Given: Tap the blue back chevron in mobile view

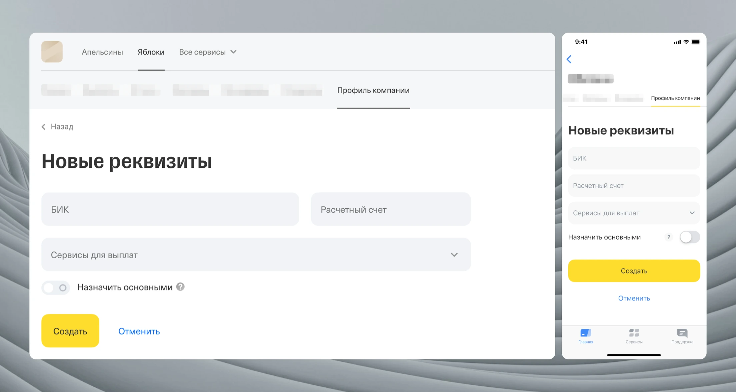Looking at the screenshot, I should click(569, 59).
